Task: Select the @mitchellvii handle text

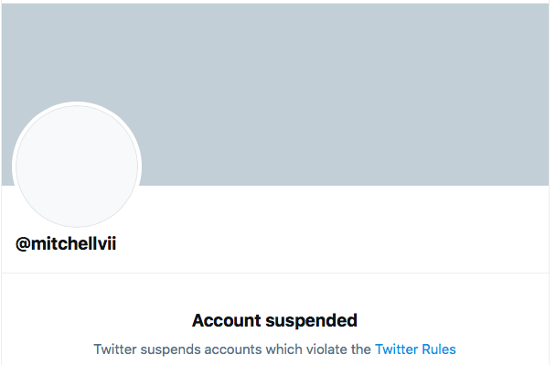Action: 66,244
